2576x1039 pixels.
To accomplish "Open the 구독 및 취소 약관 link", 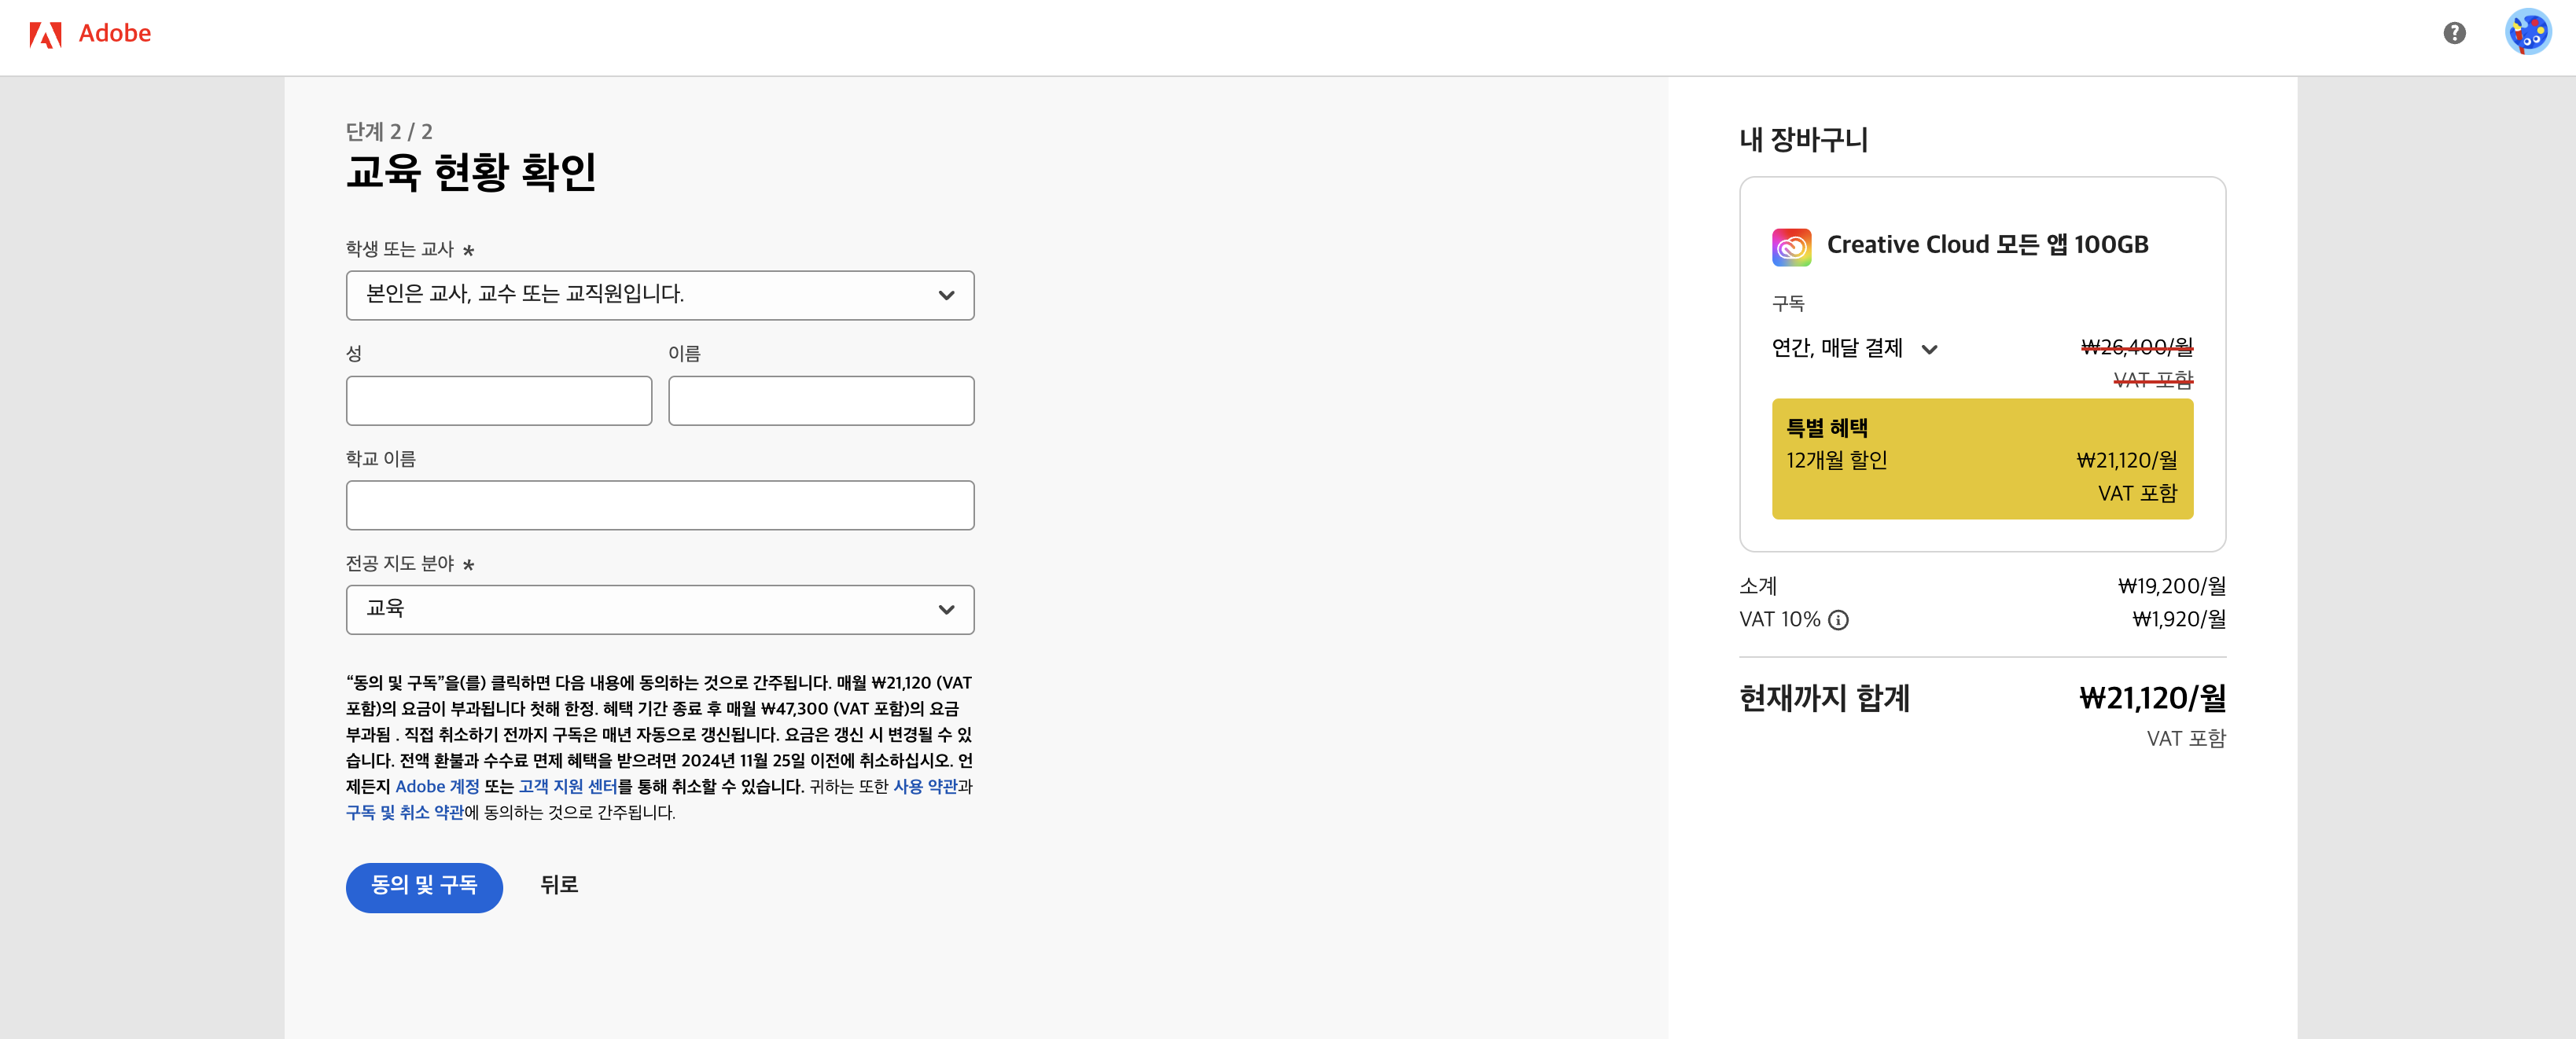I will click(405, 813).
